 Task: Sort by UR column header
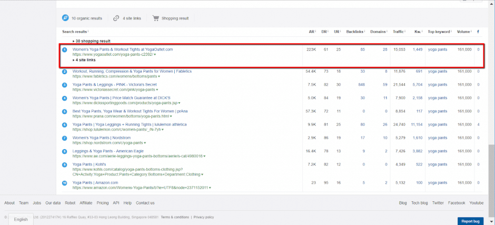coord(336,32)
